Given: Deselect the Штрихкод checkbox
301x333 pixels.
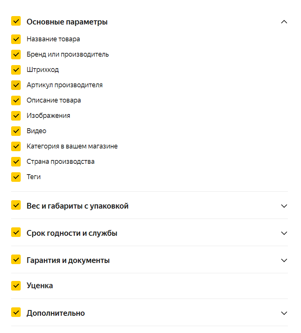Looking at the screenshot, I should point(16,70).
